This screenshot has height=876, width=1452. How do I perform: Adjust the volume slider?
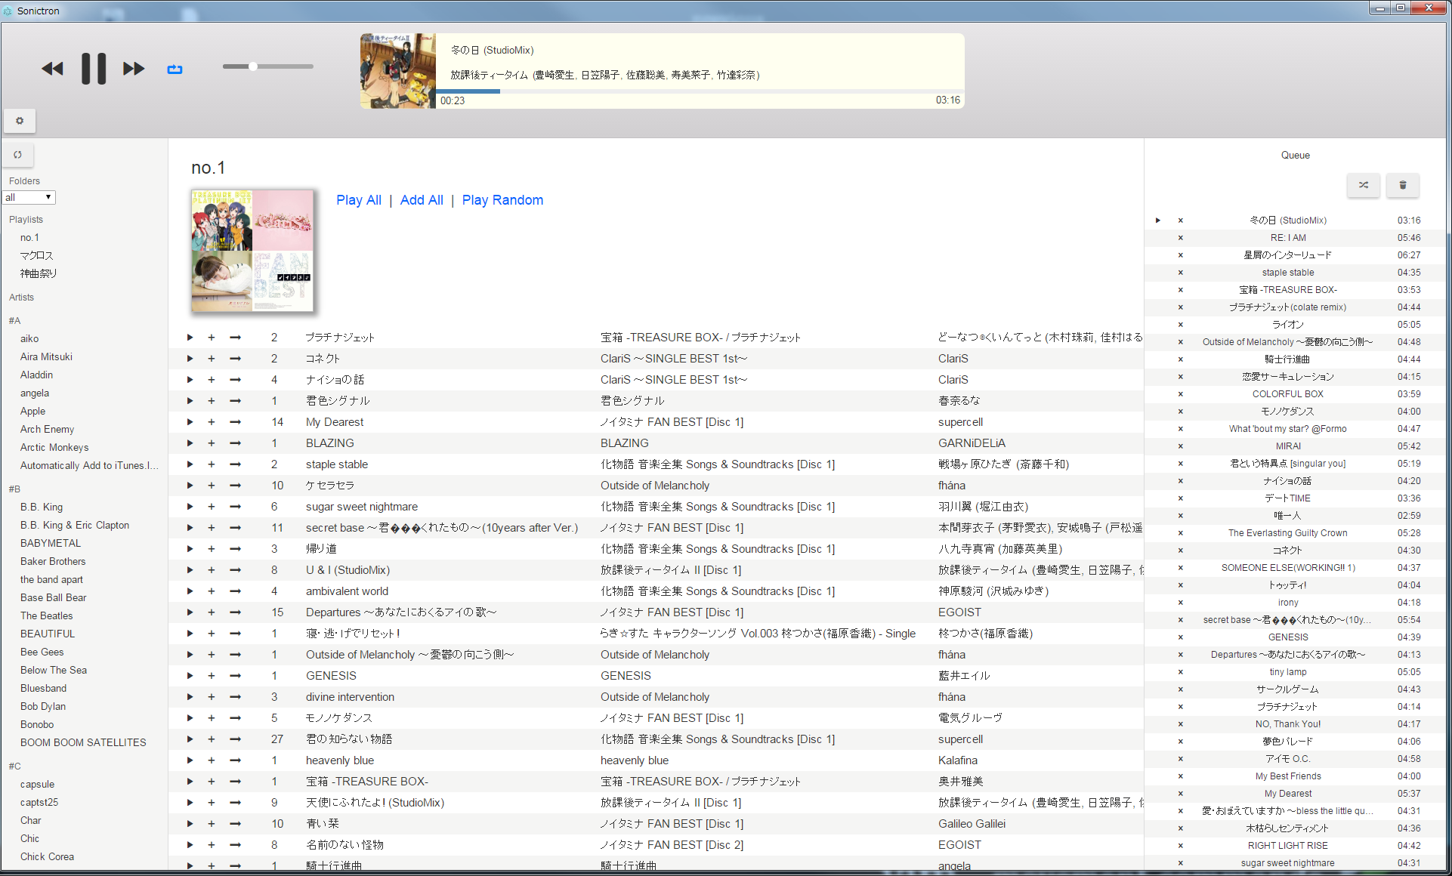[254, 66]
